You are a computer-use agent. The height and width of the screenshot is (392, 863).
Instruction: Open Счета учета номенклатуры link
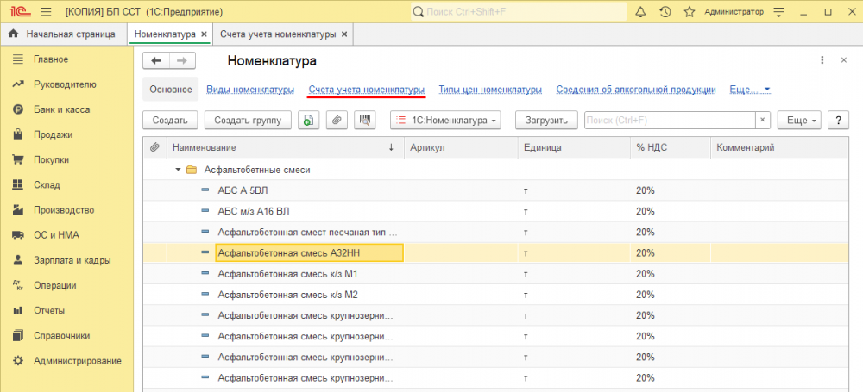coord(367,89)
